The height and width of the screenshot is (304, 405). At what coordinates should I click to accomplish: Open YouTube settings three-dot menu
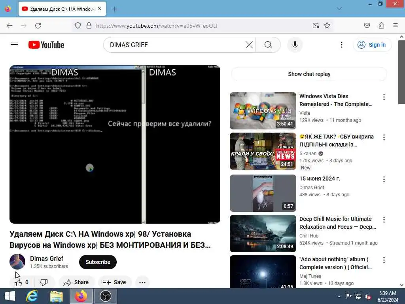[341, 45]
